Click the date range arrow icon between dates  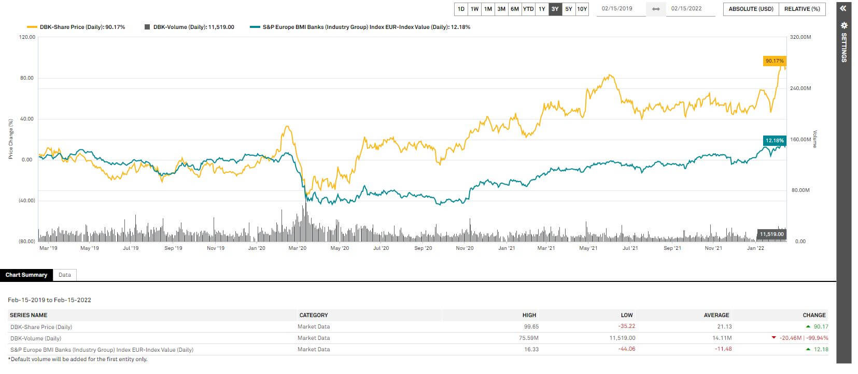click(x=656, y=9)
